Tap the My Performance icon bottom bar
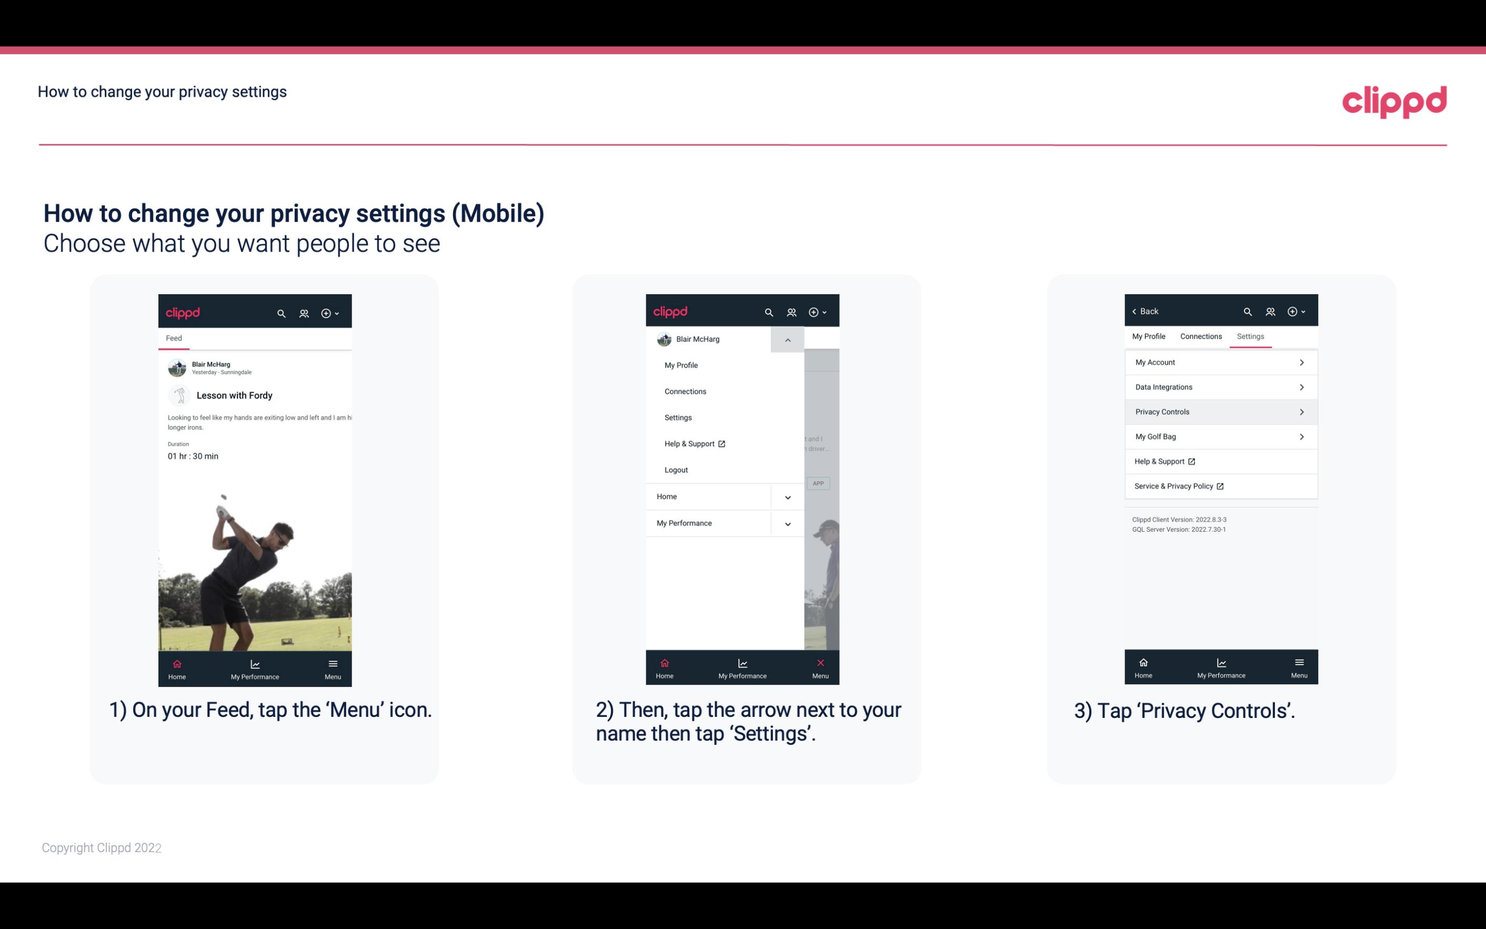This screenshot has width=1486, height=929. [256, 668]
